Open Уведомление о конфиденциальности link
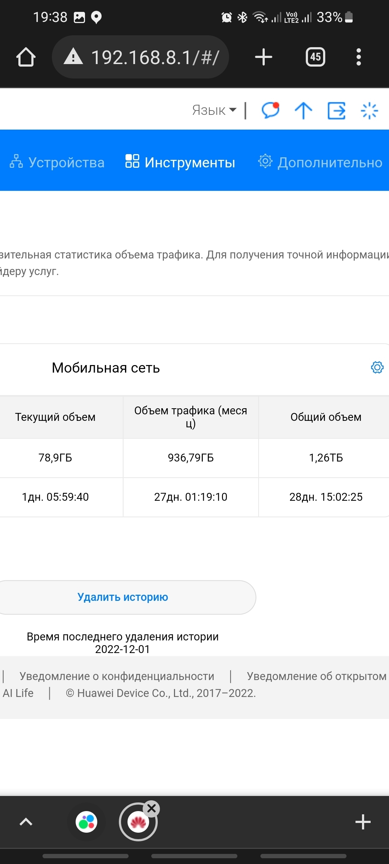 pyautogui.click(x=117, y=676)
